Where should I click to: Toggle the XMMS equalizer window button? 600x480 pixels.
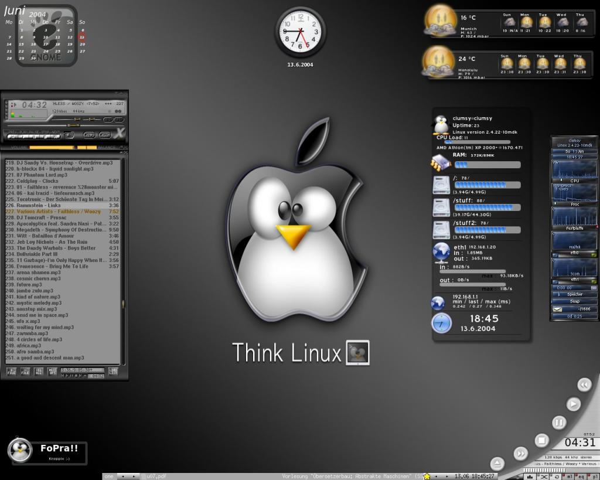pyautogui.click(x=108, y=120)
